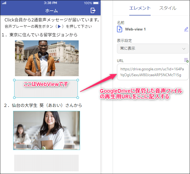Click the pencil icon to rename Web-view 1
The image size is (190, 174).
tap(186, 29)
